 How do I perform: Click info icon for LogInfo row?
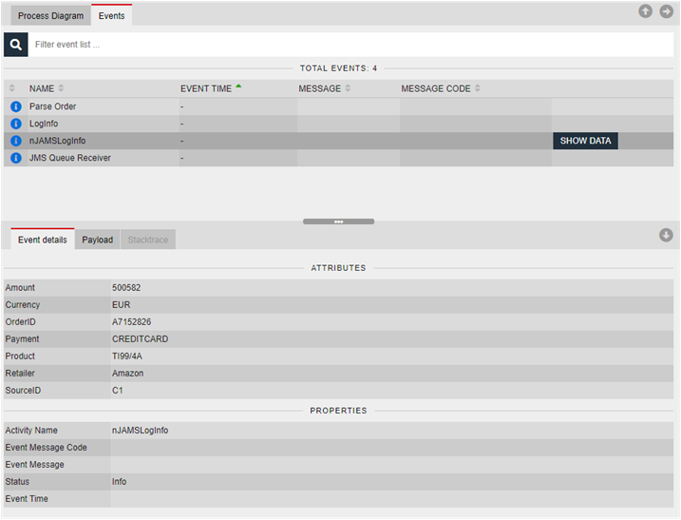(16, 124)
